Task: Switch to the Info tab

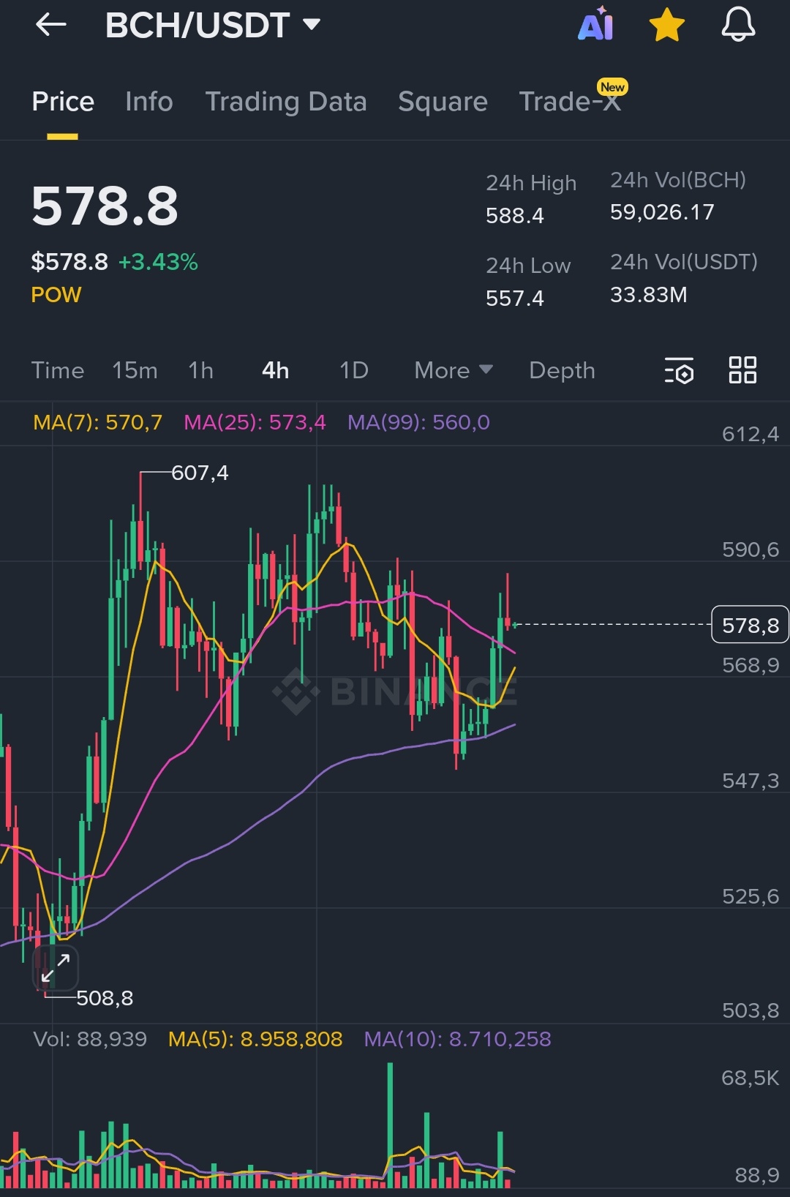Action: [149, 102]
